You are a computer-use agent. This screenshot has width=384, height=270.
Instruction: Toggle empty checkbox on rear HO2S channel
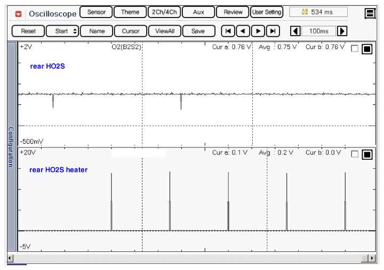(355, 49)
